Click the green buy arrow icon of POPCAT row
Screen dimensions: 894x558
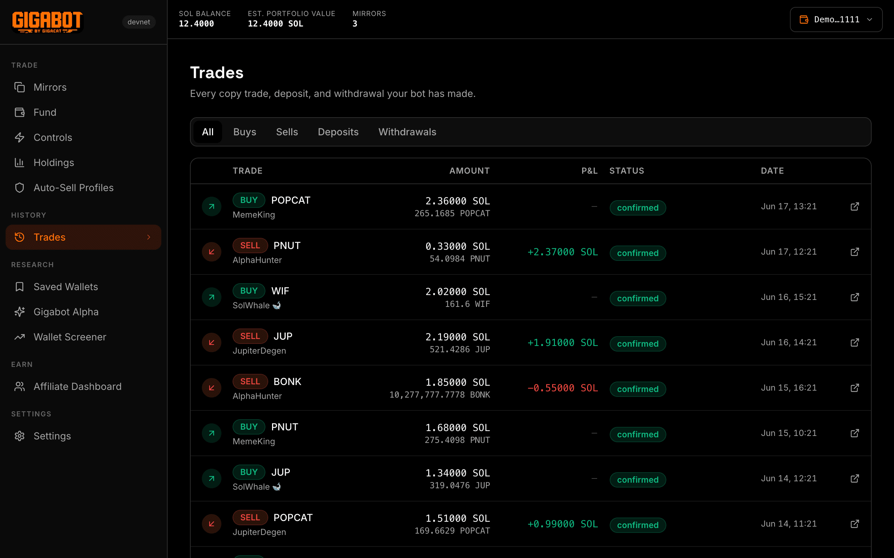(x=212, y=207)
